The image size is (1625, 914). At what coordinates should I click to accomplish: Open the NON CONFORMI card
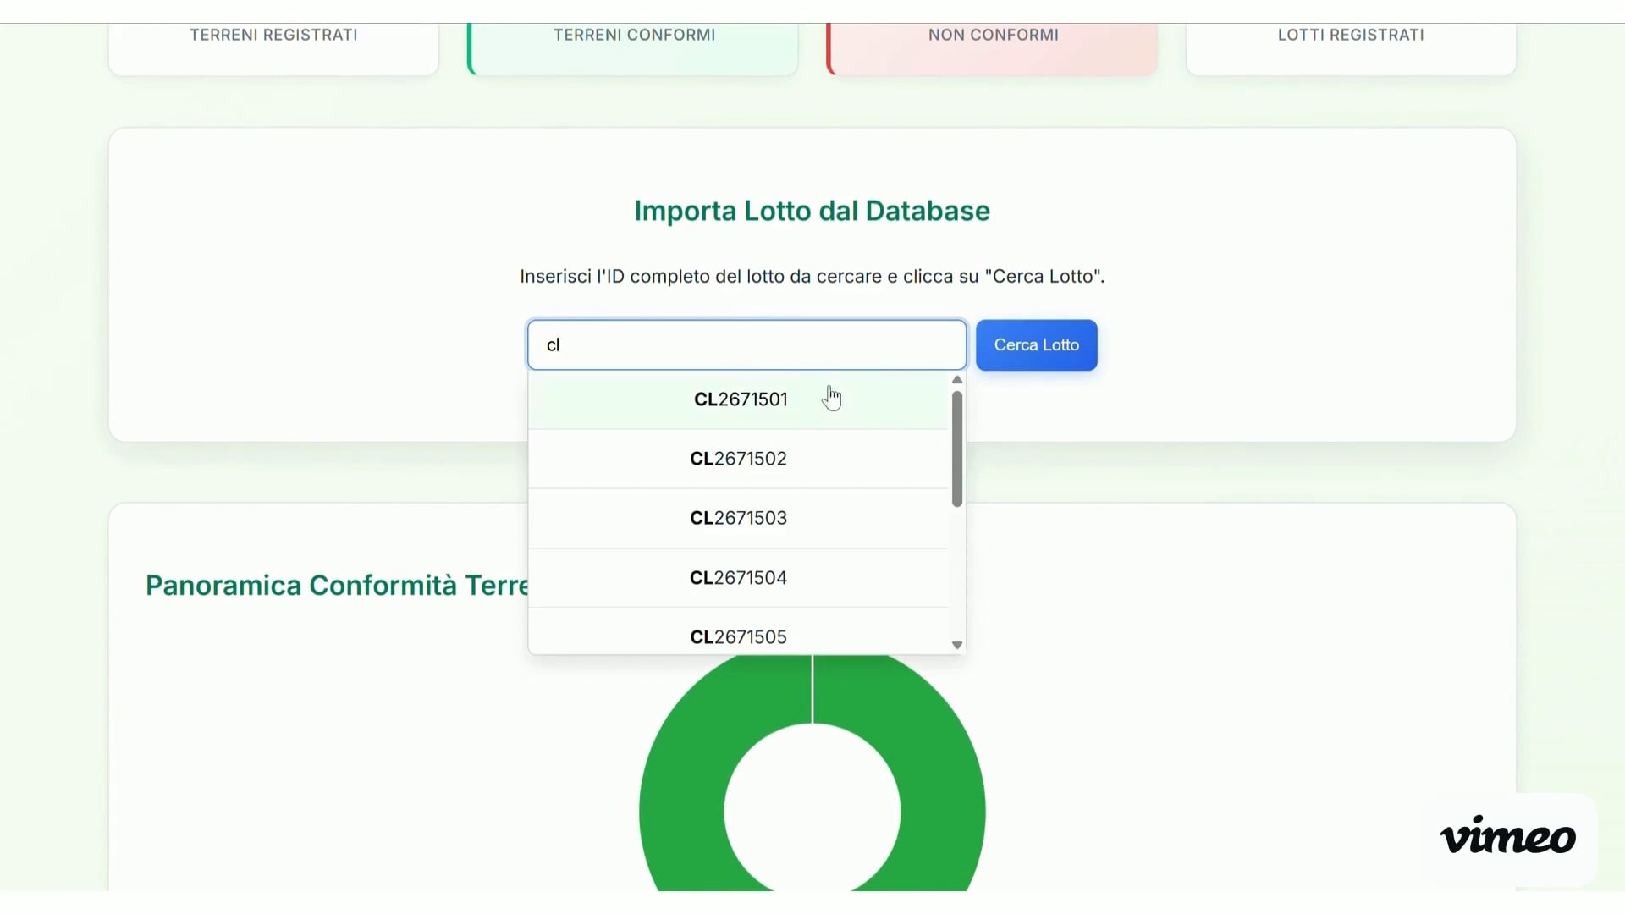(993, 36)
